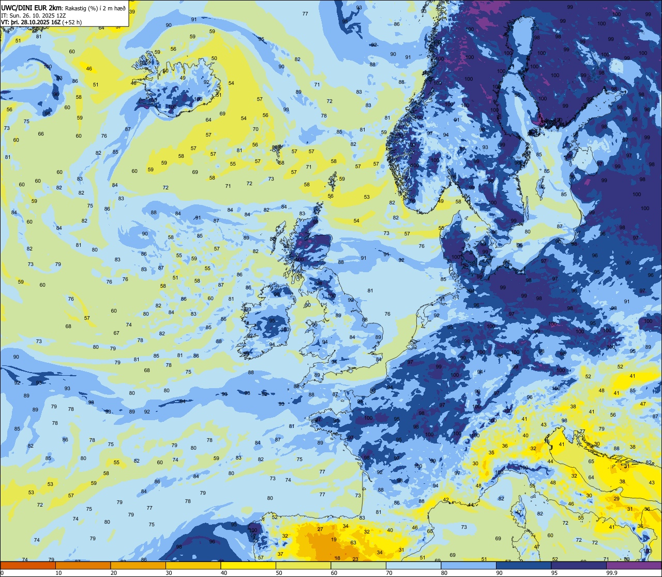This screenshot has width=662, height=577.
Task: Click the "IT: Sun. 26. 10. 2025 12Z" line
Action: (34, 16)
